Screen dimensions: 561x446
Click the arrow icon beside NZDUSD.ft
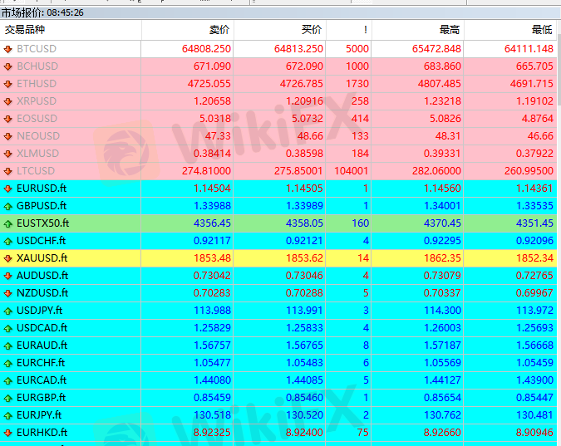[x=8, y=293]
